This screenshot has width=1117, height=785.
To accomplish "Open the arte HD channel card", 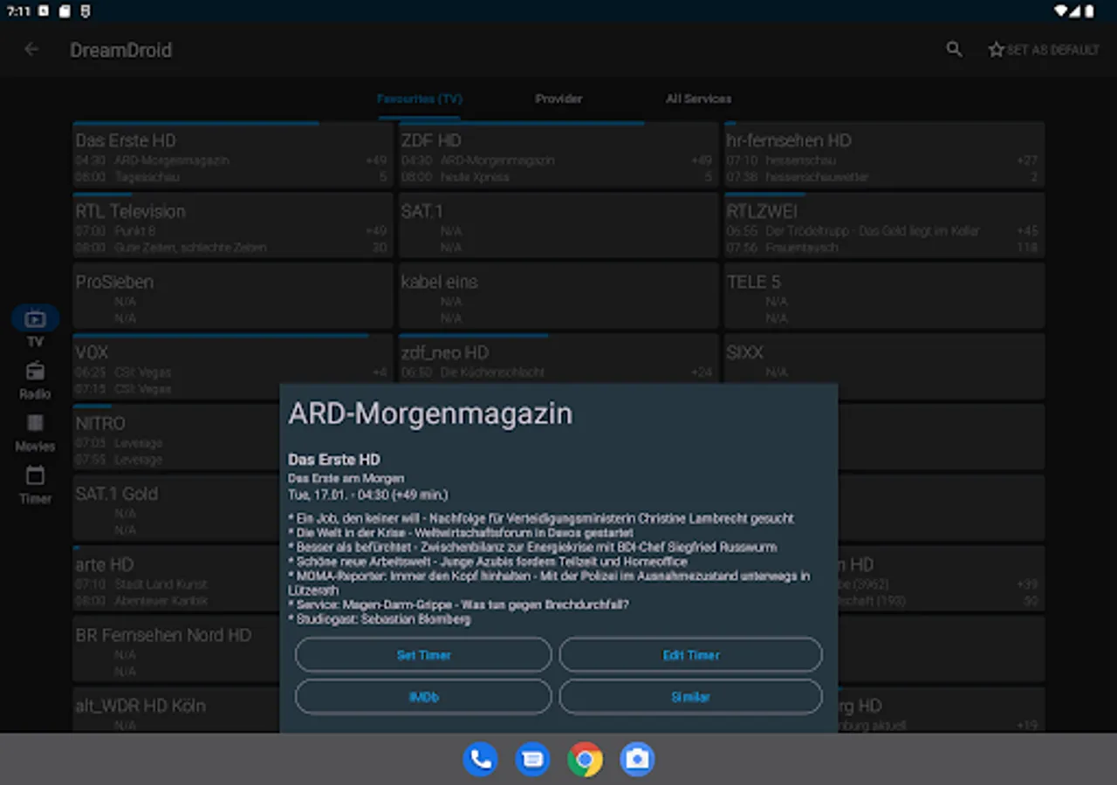I will pyautogui.click(x=176, y=579).
